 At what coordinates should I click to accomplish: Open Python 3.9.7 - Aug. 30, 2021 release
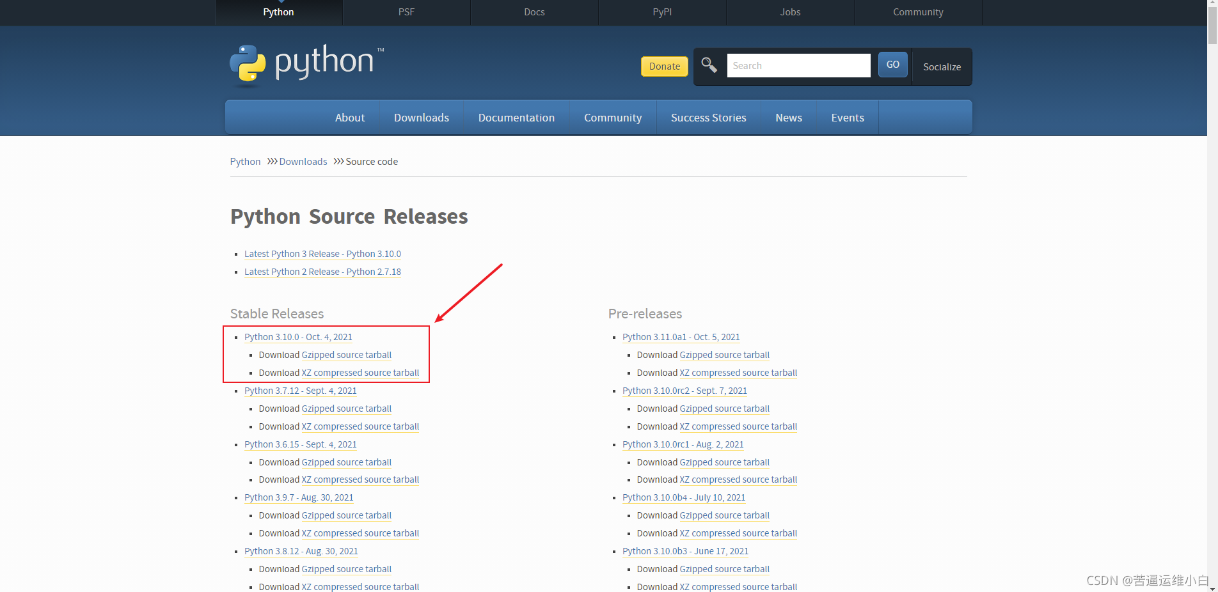[x=299, y=497]
